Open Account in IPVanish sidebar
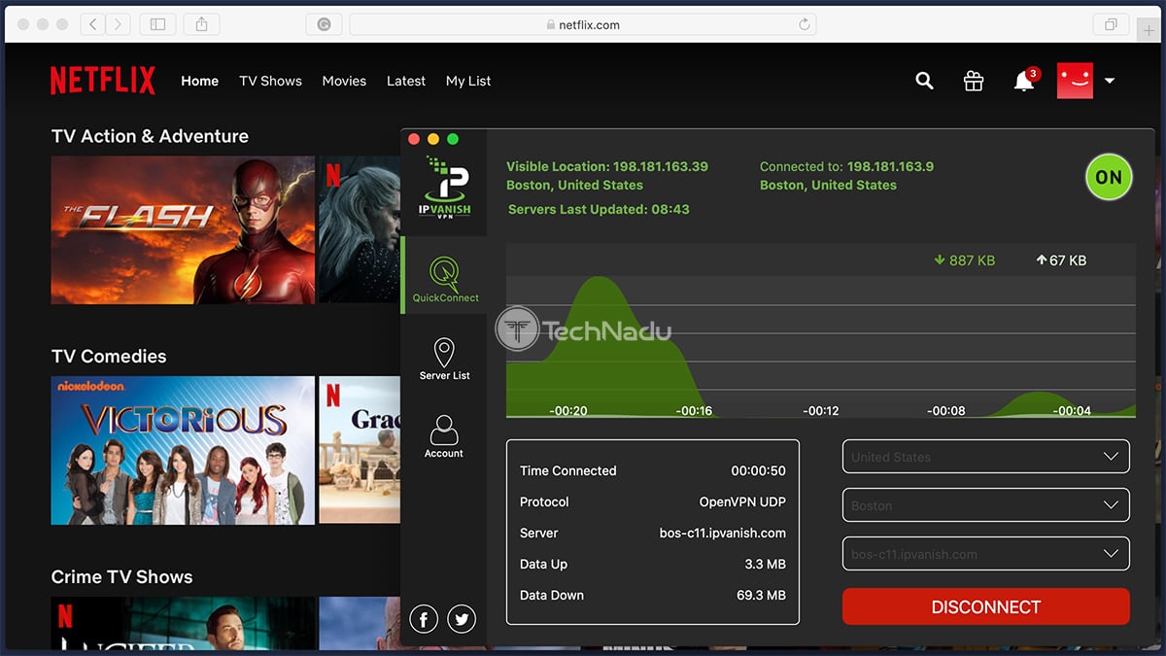The width and height of the screenshot is (1166, 656). (444, 436)
